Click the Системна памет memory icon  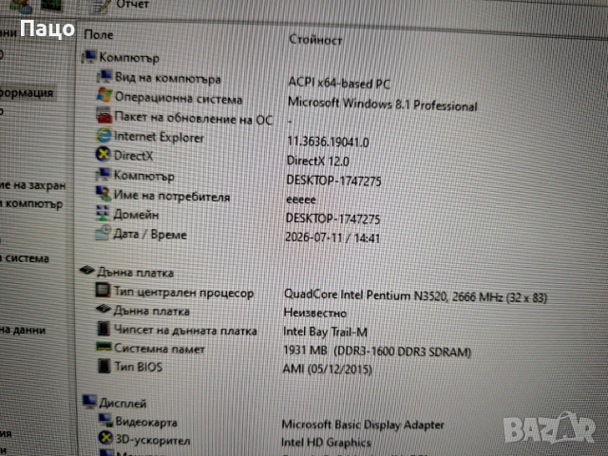pos(104,347)
